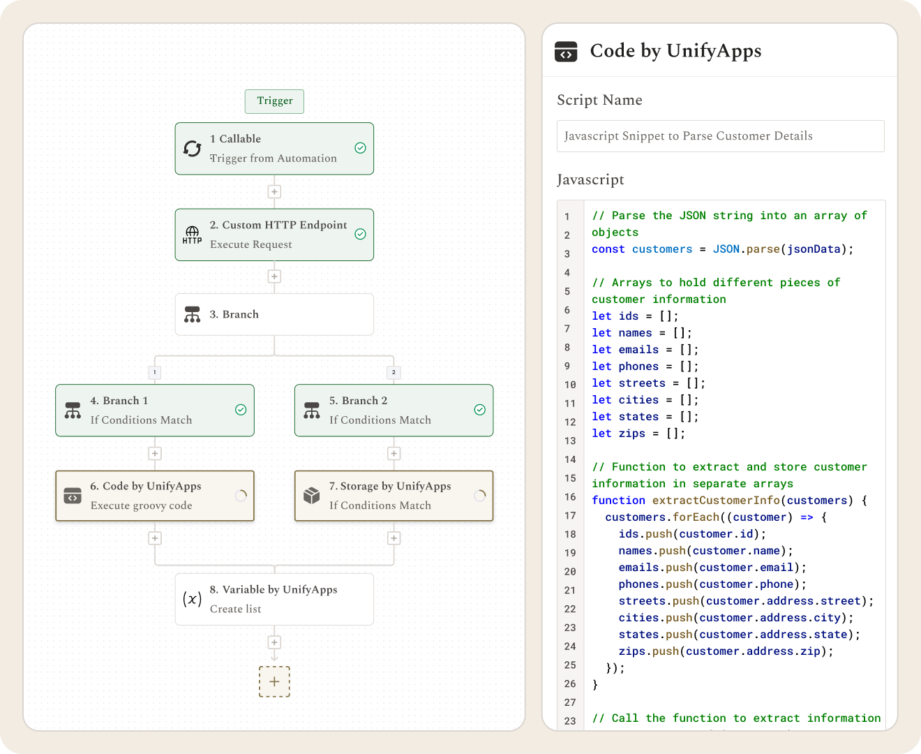Click the JSON.parse line in the code editor
The width and height of the screenshot is (921, 754).
(723, 249)
